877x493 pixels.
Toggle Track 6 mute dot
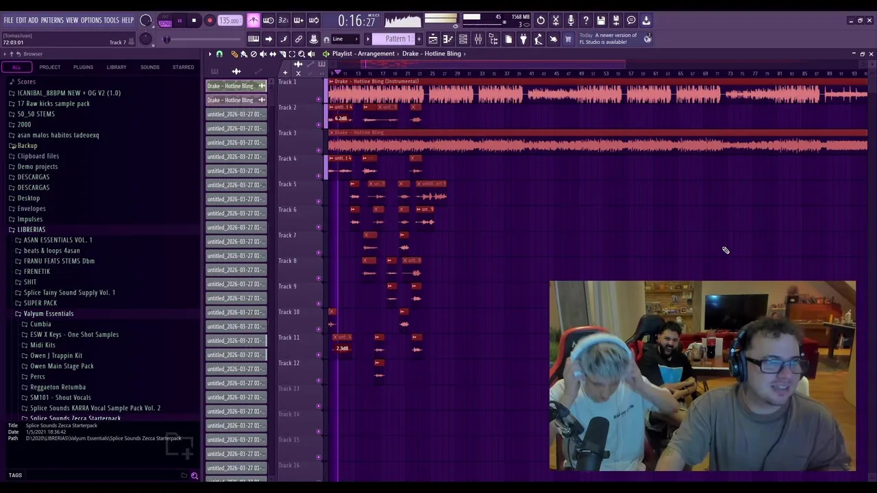(x=319, y=227)
